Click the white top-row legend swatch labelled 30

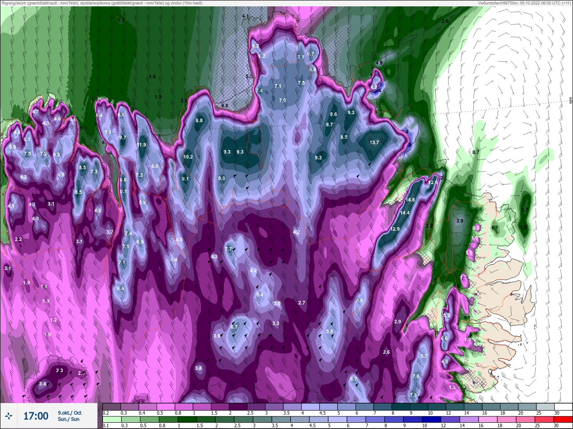click(x=563, y=407)
